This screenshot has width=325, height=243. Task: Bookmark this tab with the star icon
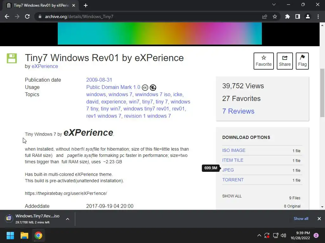click(275, 16)
